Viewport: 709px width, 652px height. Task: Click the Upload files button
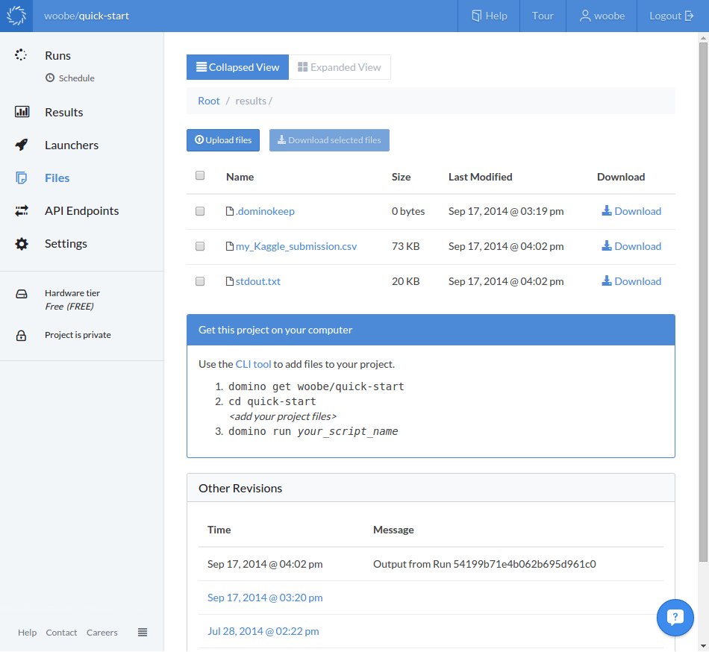pyautogui.click(x=222, y=140)
